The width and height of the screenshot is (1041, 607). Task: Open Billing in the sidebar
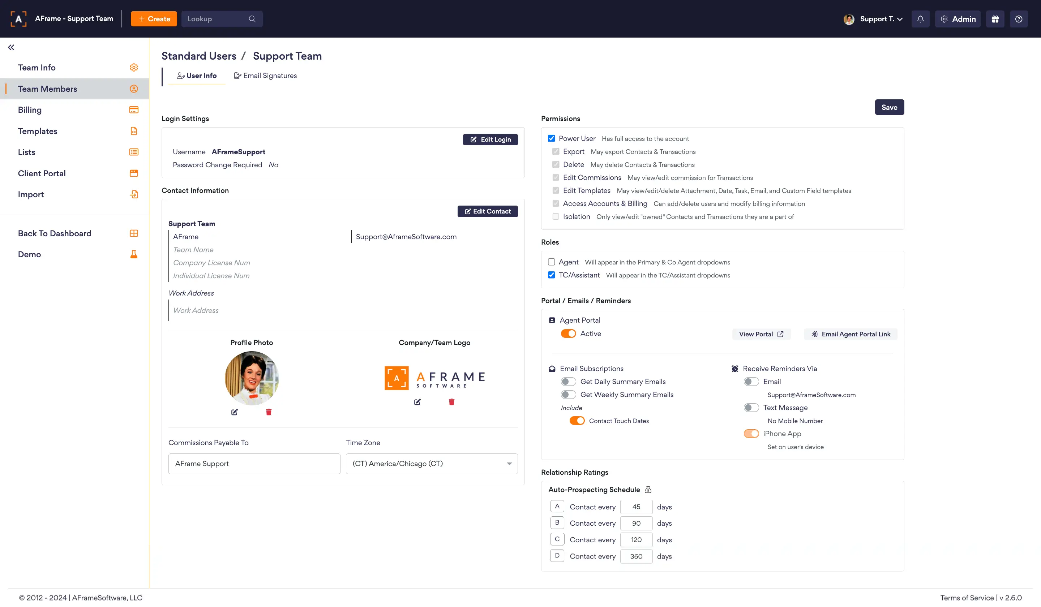pos(30,110)
